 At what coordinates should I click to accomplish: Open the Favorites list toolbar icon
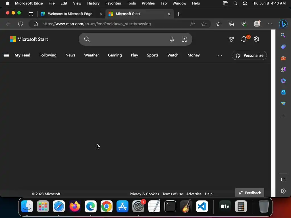pos(219,24)
